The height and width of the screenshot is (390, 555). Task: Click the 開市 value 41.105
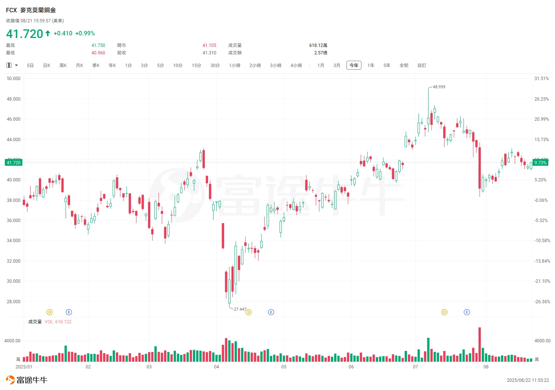(x=209, y=45)
